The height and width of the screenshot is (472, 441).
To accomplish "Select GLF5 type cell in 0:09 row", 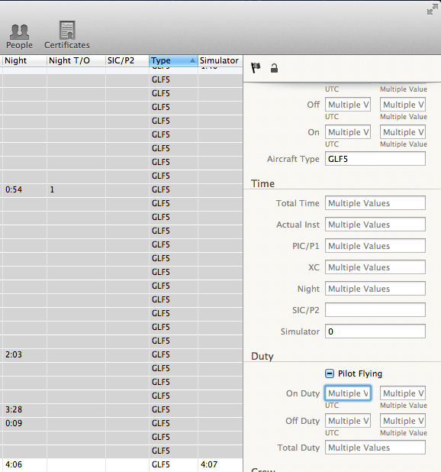I will point(173,423).
